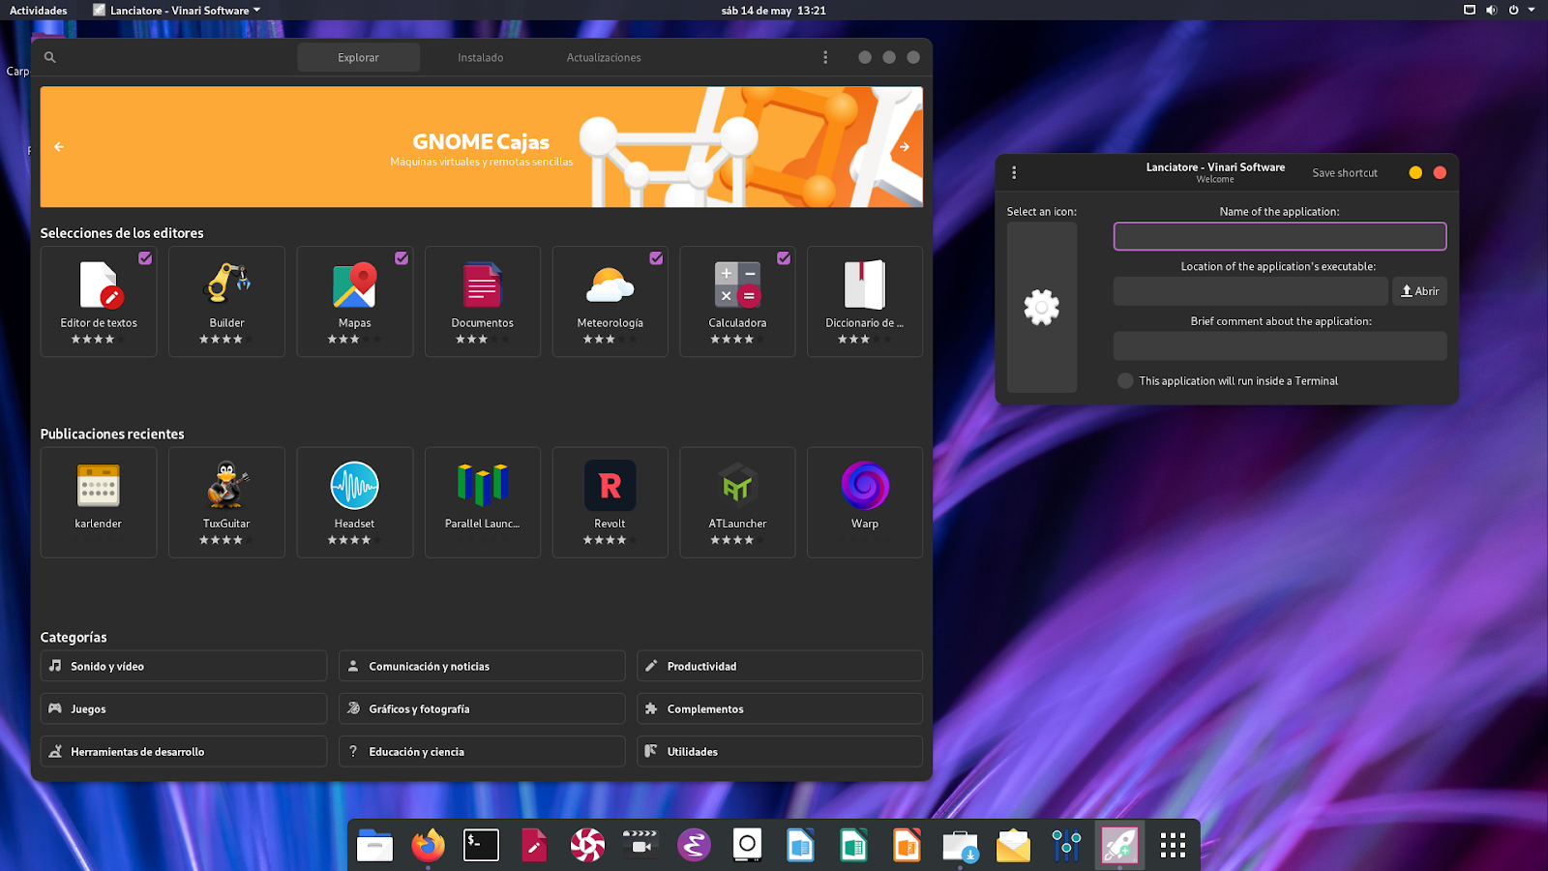The height and width of the screenshot is (871, 1548).
Task: Enable run inside a Terminal option
Action: pyautogui.click(x=1125, y=380)
